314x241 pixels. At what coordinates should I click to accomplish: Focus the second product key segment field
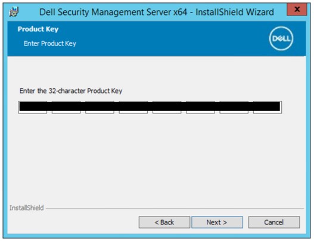click(66, 107)
